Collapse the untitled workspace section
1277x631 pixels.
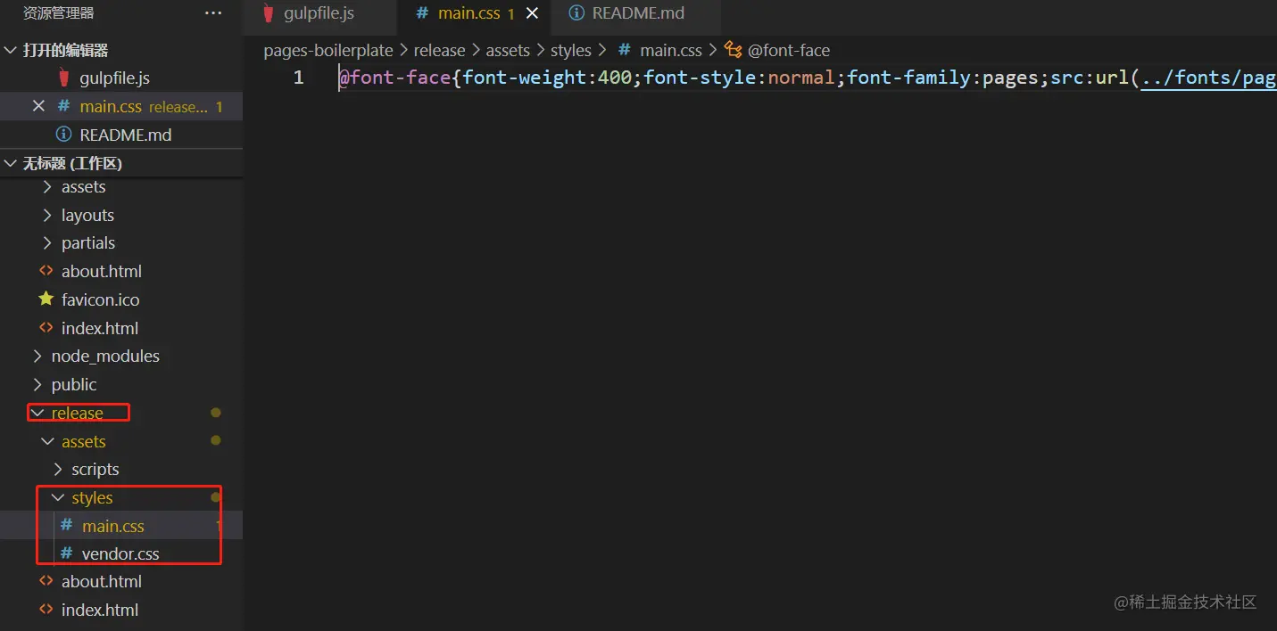pos(11,163)
